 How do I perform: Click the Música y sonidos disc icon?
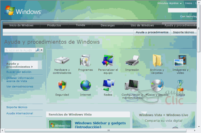pos(157,85)
